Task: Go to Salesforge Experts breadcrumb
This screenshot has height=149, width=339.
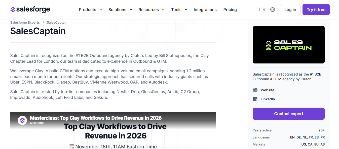Action: click(x=25, y=22)
